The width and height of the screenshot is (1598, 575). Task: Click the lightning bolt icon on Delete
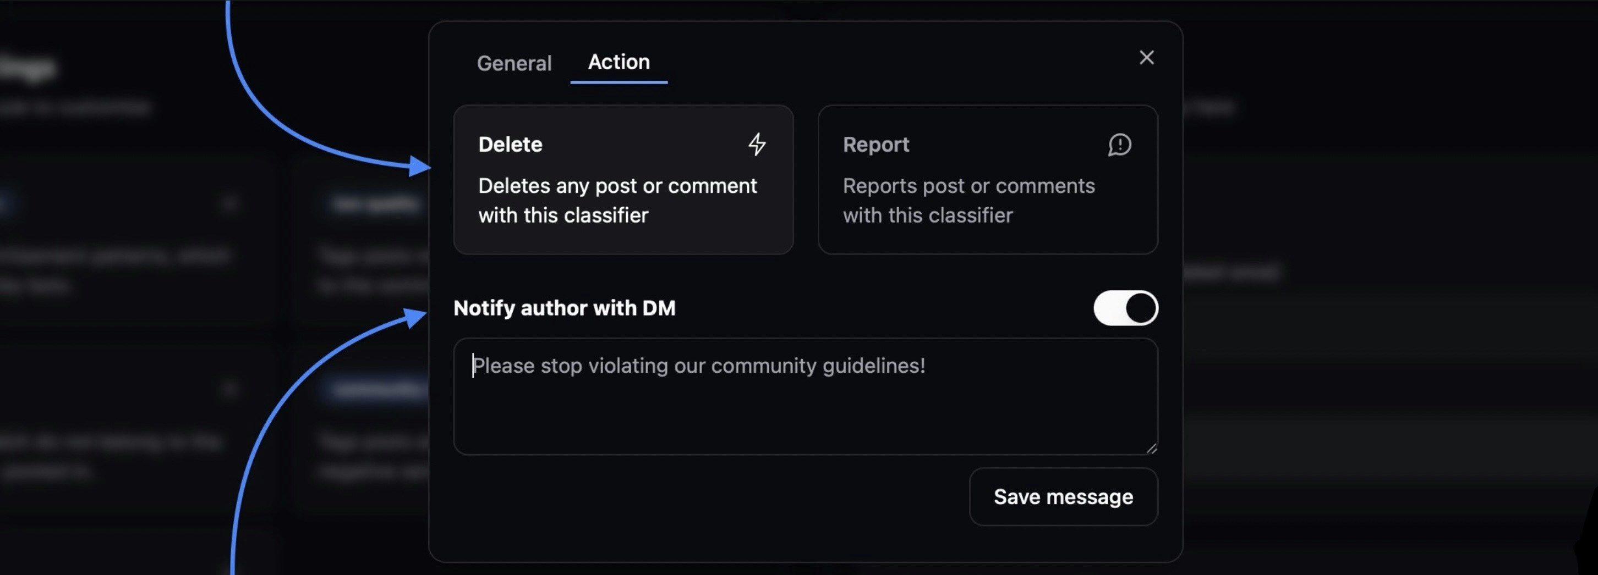click(757, 145)
